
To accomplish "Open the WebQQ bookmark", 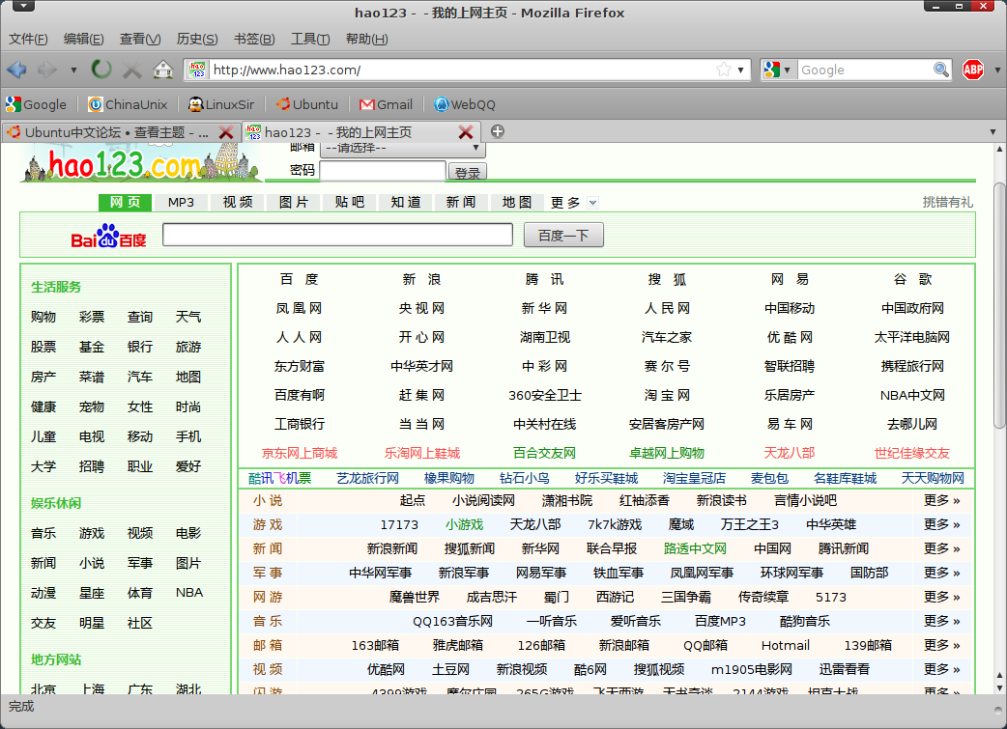I will (464, 104).
